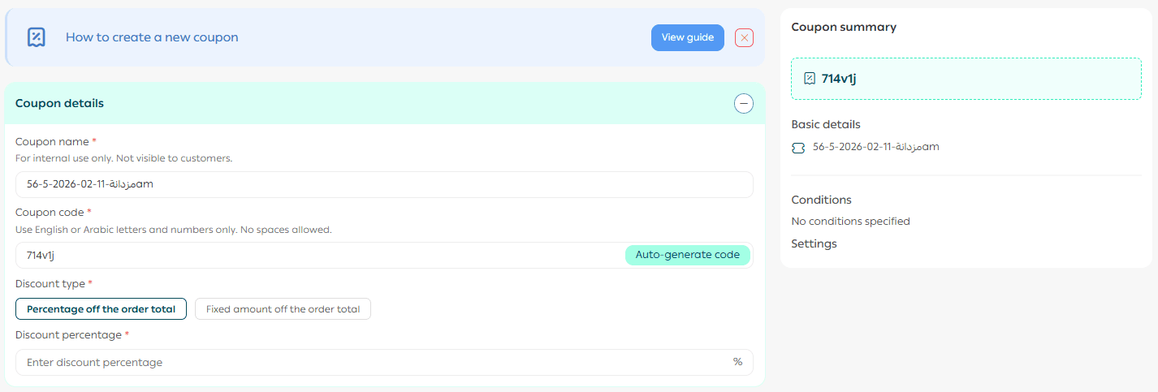Click the Settings heading in summary
This screenshot has width=1158, height=392.
click(x=814, y=243)
